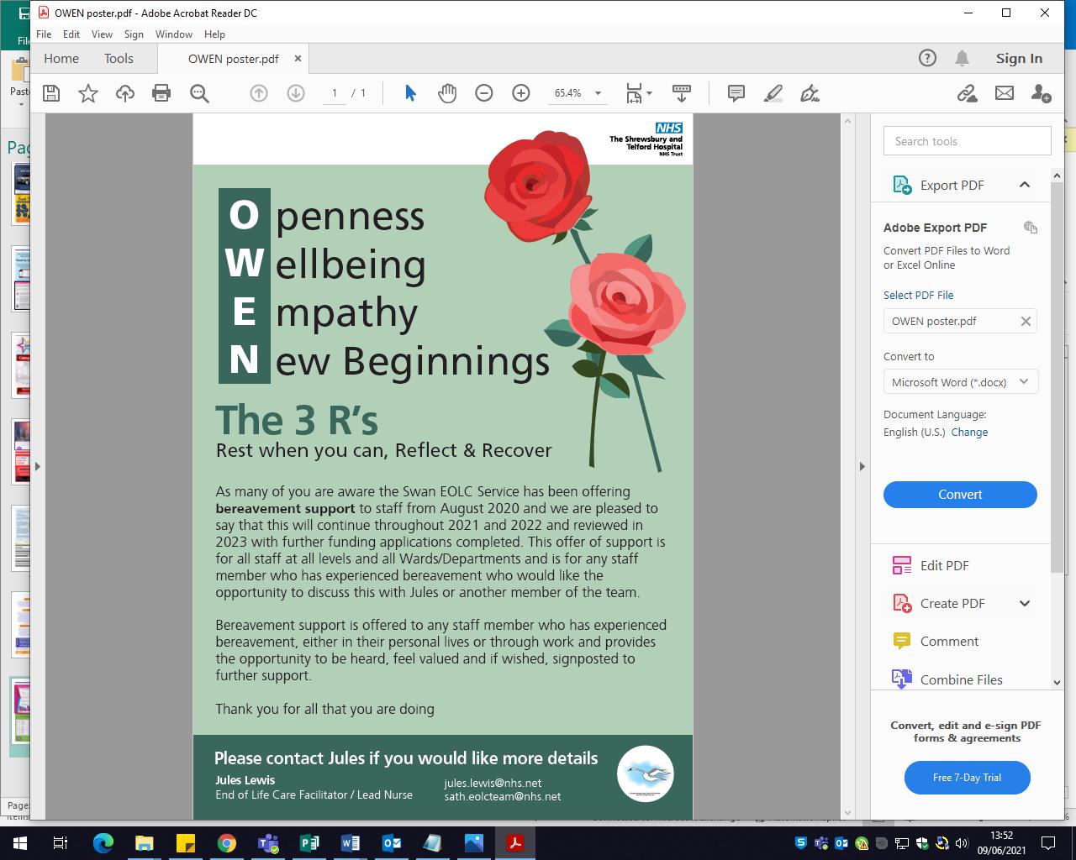The width and height of the screenshot is (1076, 860).
Task: Collapse the Export PDF section
Action: point(1025,185)
